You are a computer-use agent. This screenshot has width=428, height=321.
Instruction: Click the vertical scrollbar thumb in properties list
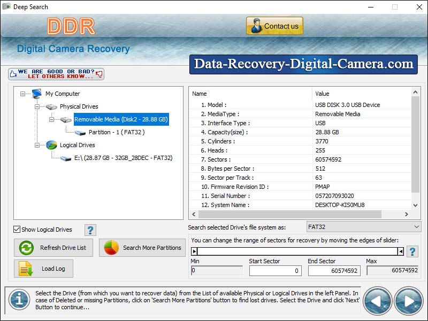click(416, 144)
